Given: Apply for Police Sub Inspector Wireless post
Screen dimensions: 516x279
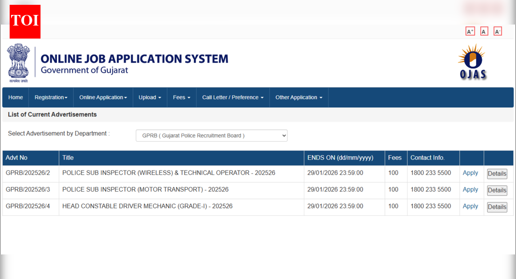Looking at the screenshot, I should coord(470,173).
